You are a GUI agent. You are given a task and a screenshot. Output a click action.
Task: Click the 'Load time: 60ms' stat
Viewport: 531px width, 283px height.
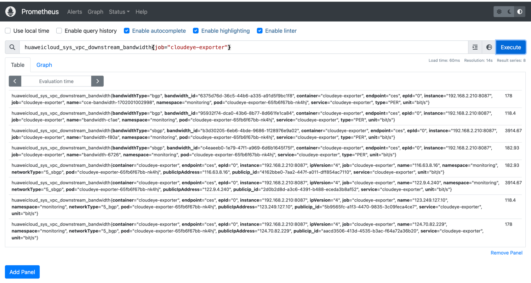tap(444, 61)
